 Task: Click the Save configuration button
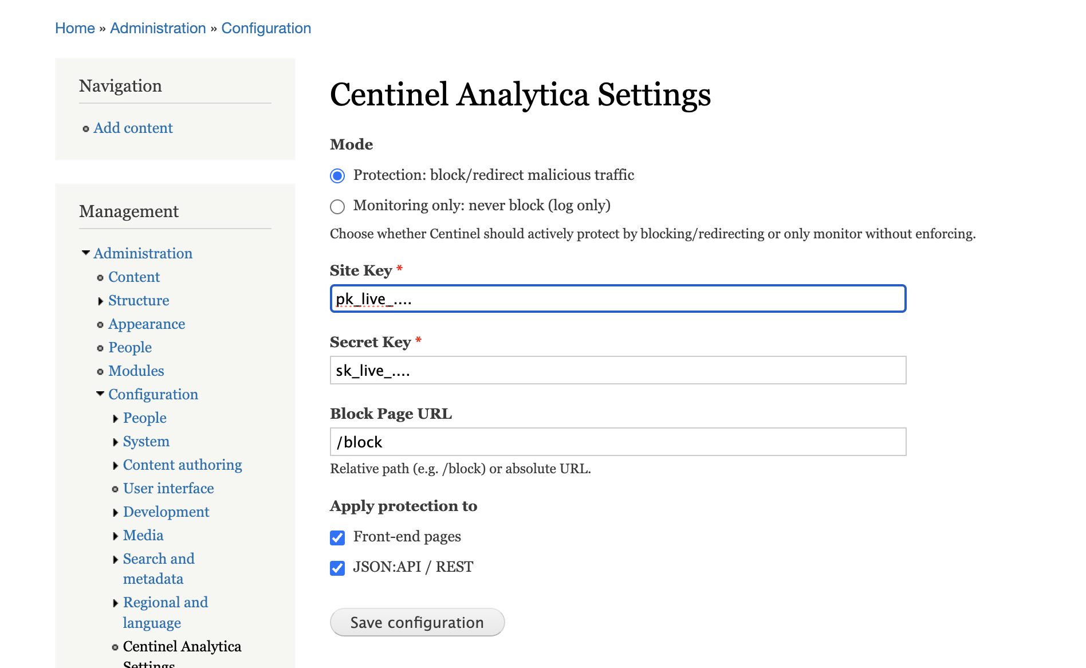[x=417, y=622]
